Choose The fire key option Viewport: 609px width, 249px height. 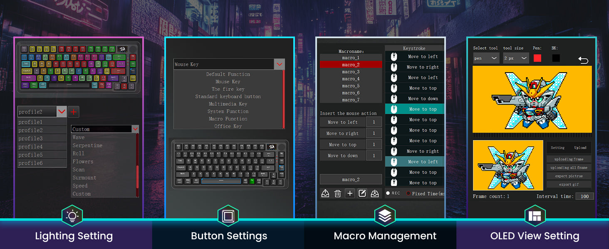[x=228, y=89]
